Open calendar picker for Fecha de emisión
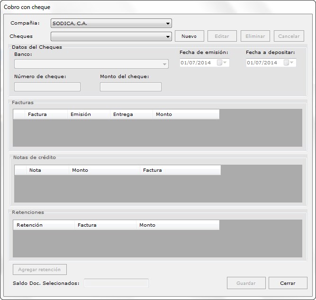316x300 pixels. click(x=222, y=62)
